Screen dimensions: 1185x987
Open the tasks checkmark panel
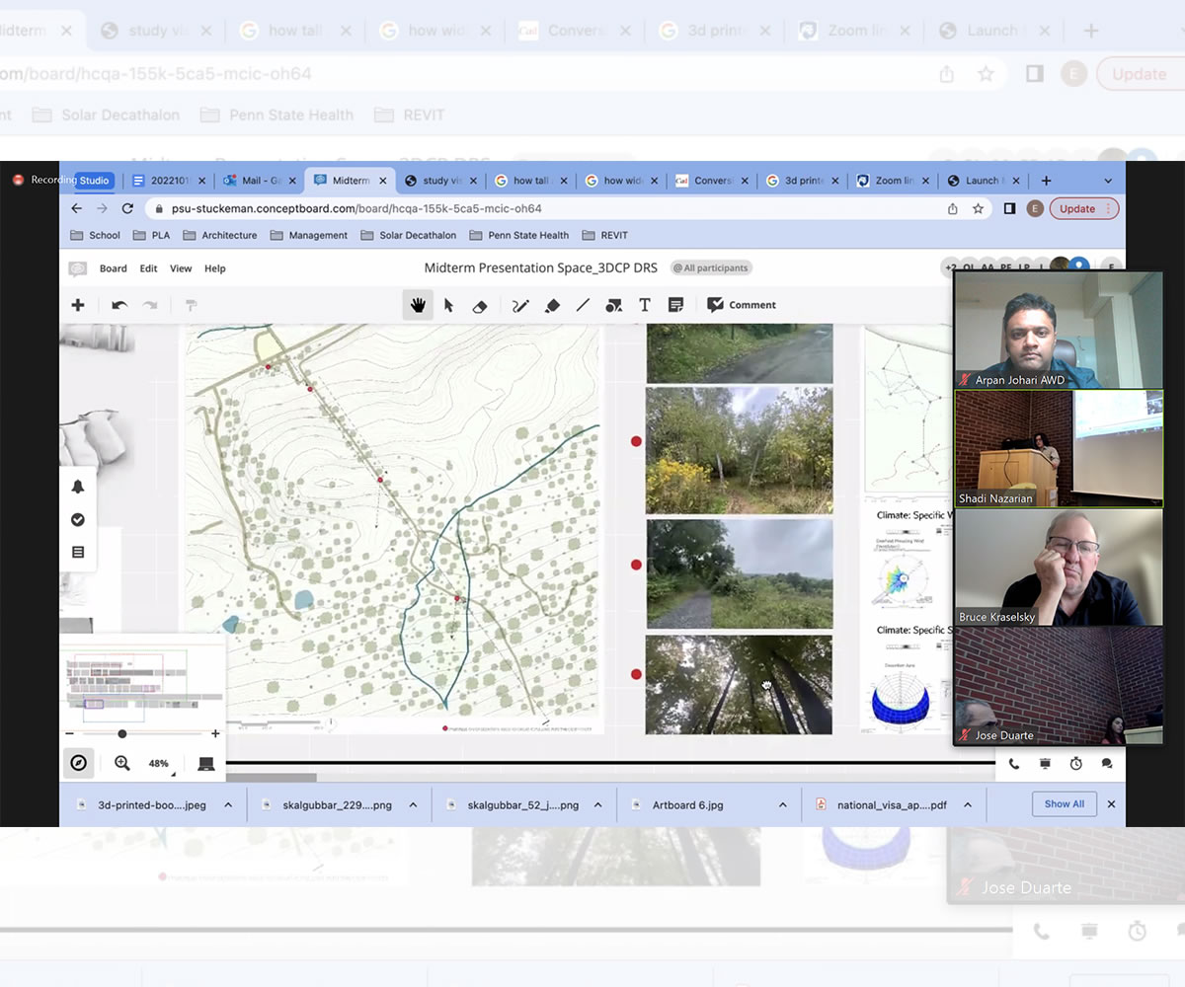78,519
